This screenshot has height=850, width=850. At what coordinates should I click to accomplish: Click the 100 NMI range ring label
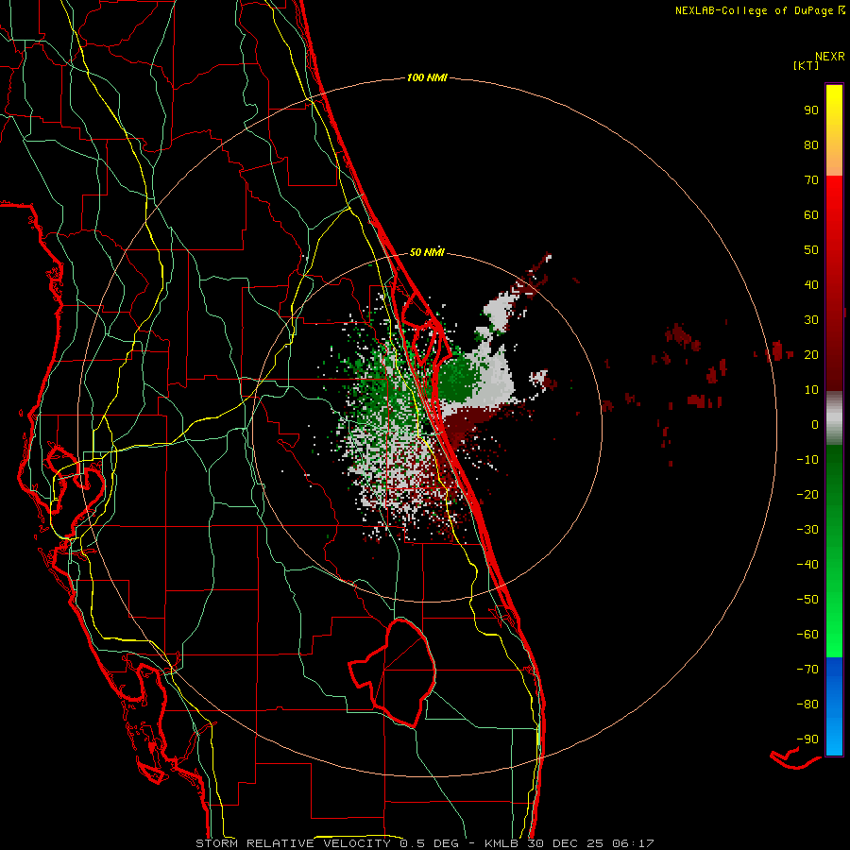click(x=427, y=77)
